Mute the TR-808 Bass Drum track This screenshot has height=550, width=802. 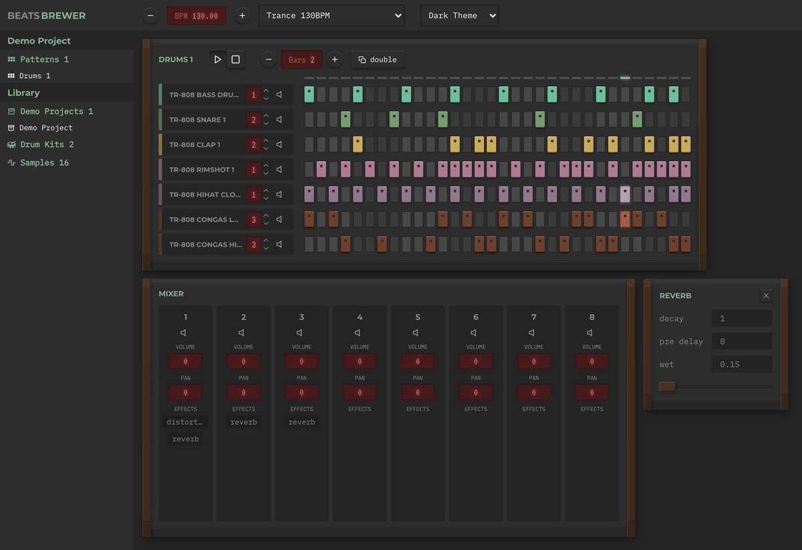(279, 94)
